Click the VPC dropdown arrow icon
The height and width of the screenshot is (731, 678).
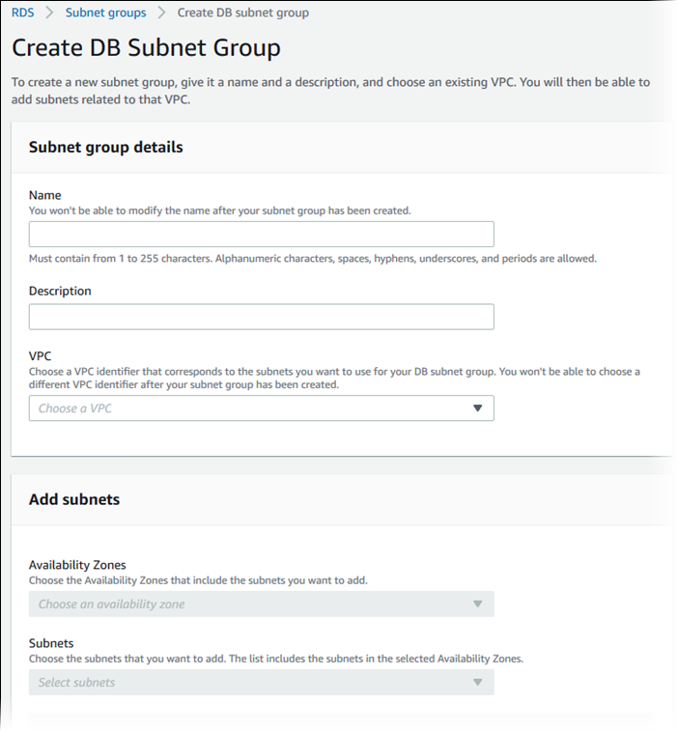click(x=477, y=408)
